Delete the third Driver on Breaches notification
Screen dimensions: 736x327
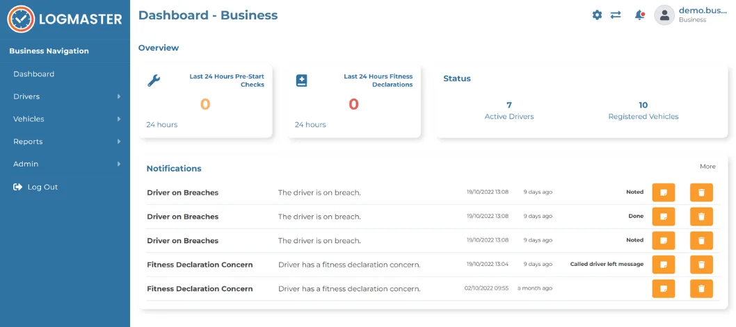pyautogui.click(x=701, y=240)
